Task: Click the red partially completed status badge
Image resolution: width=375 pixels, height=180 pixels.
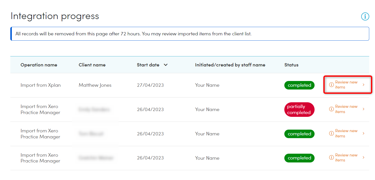Action: coord(299,110)
